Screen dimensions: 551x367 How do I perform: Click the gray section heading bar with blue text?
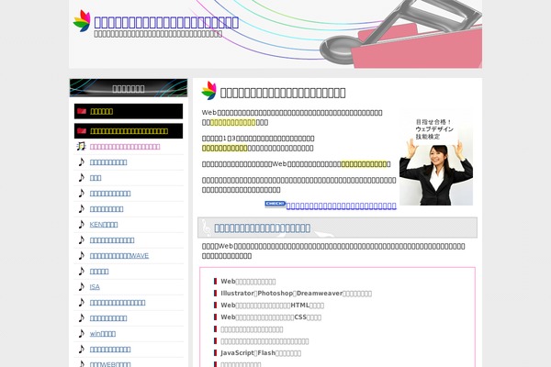[x=337, y=228]
